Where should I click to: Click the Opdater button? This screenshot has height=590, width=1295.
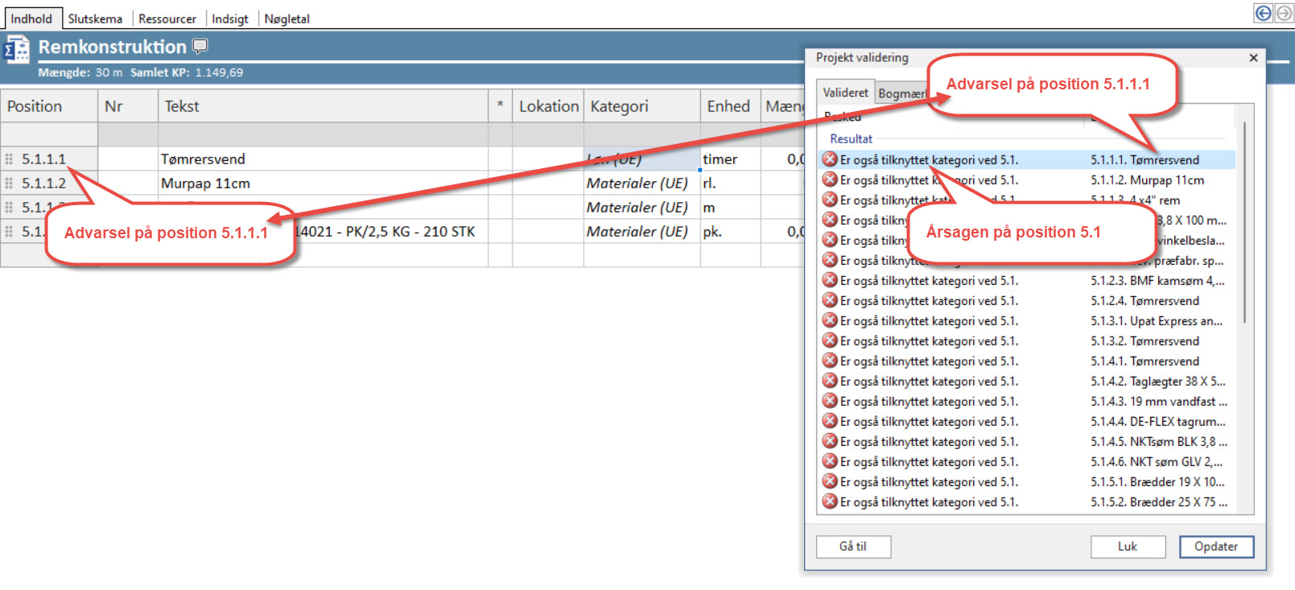pos(1216,547)
